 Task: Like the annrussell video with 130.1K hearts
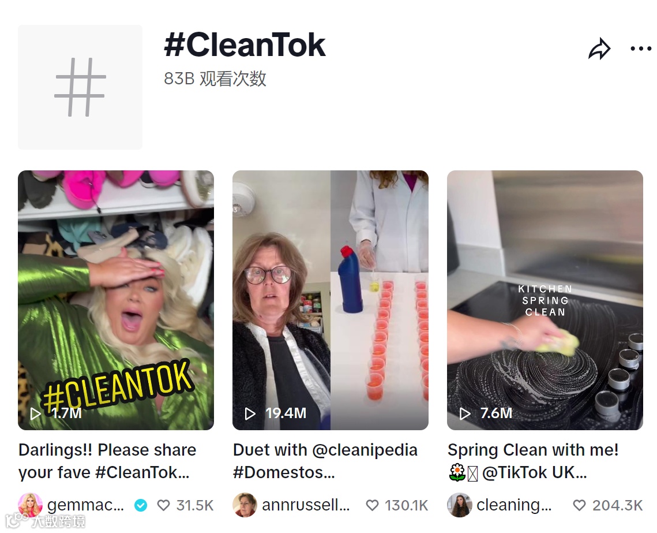[x=372, y=505]
